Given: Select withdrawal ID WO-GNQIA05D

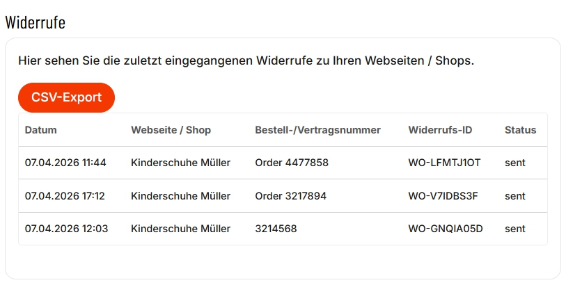Looking at the screenshot, I should pyautogui.click(x=446, y=229).
